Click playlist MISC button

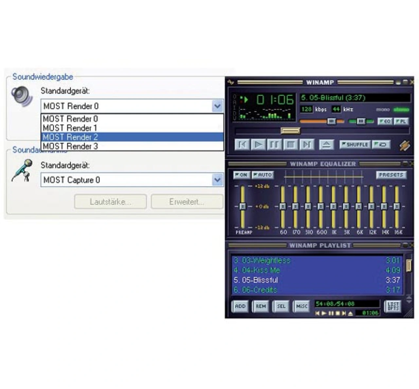pos(301,306)
